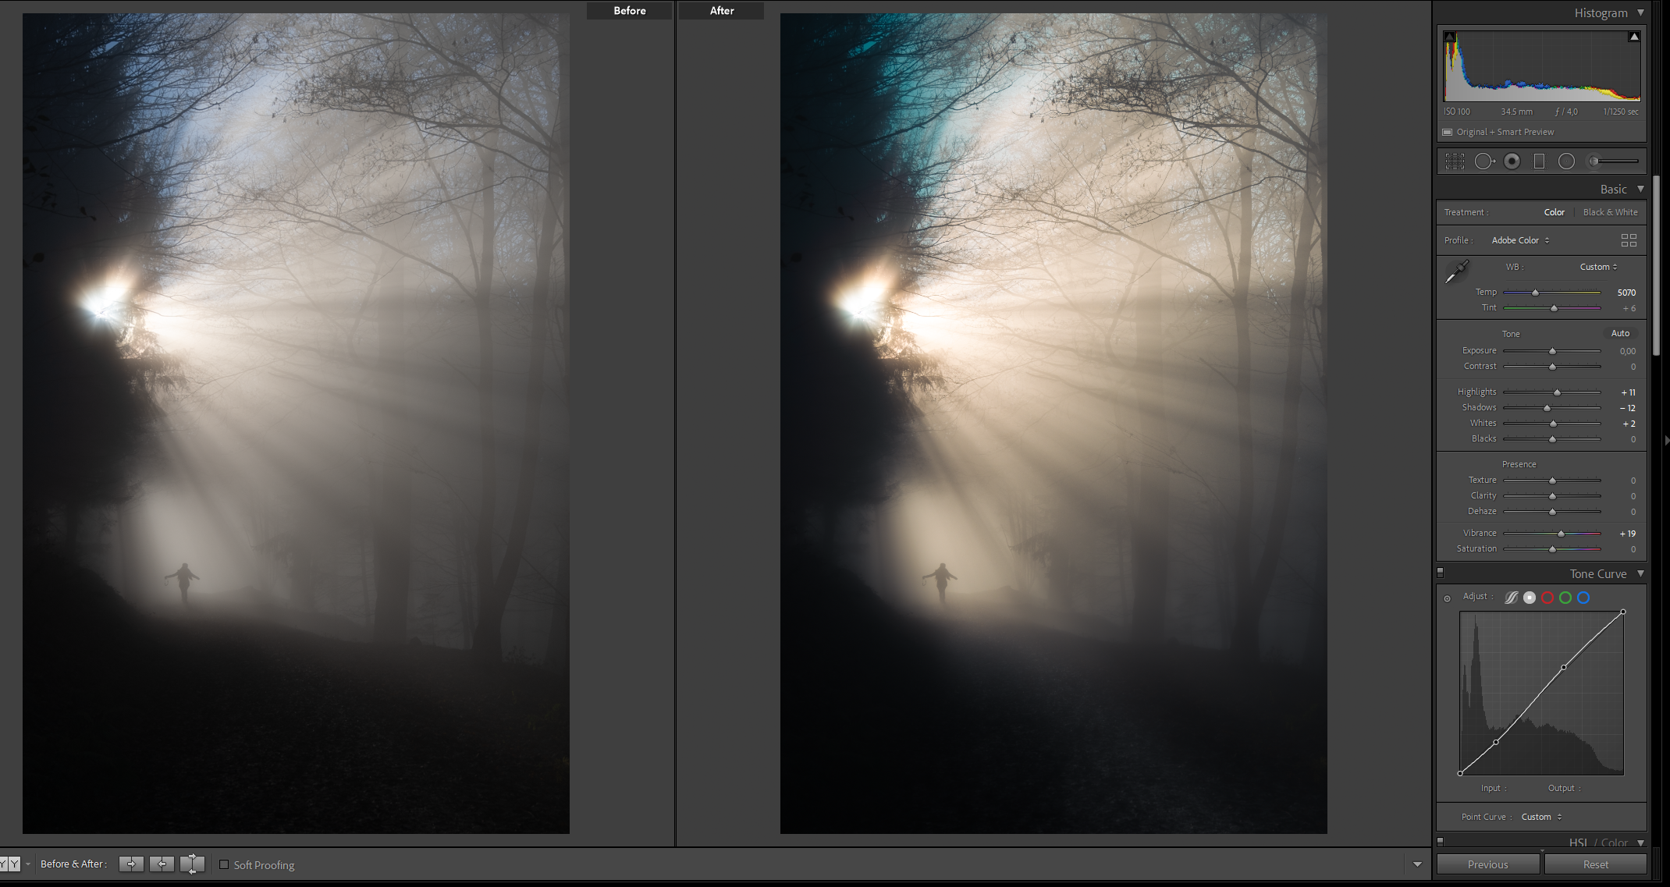Click the Vibrance slider handle
The height and width of the screenshot is (887, 1670).
pyautogui.click(x=1561, y=534)
